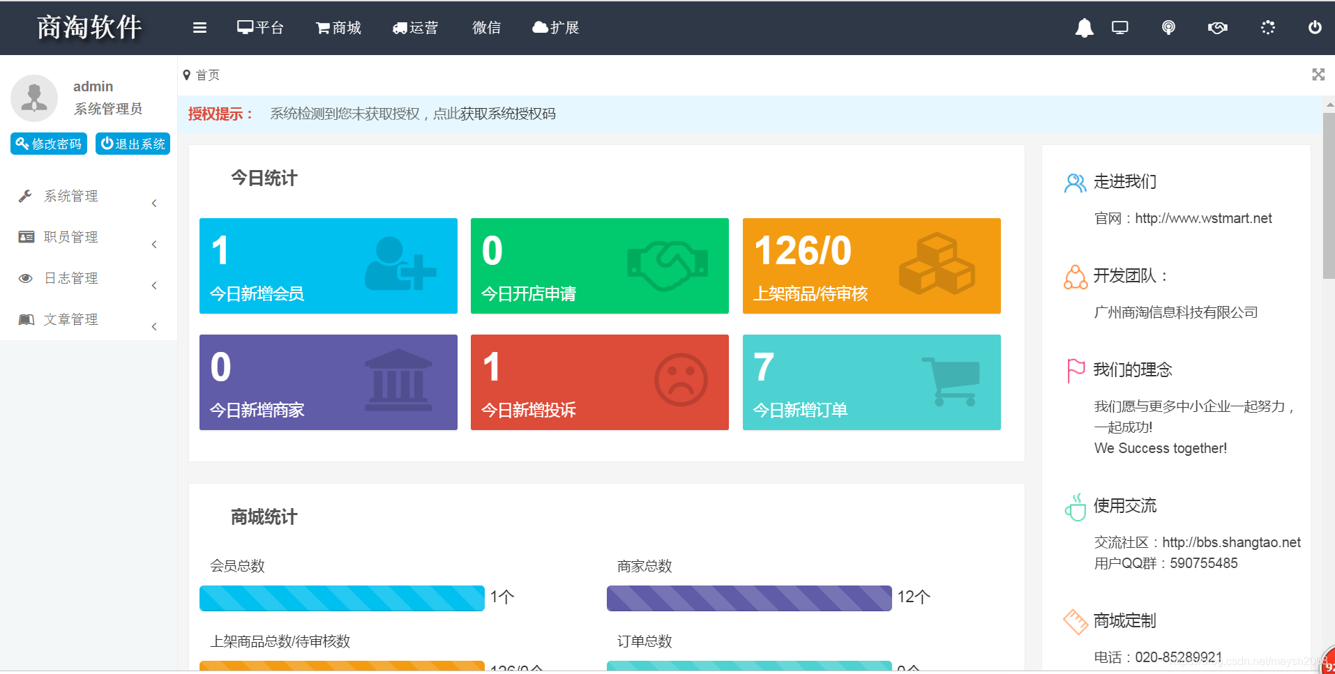
Task: Click the 走进我们 people icon
Action: coord(1075,183)
